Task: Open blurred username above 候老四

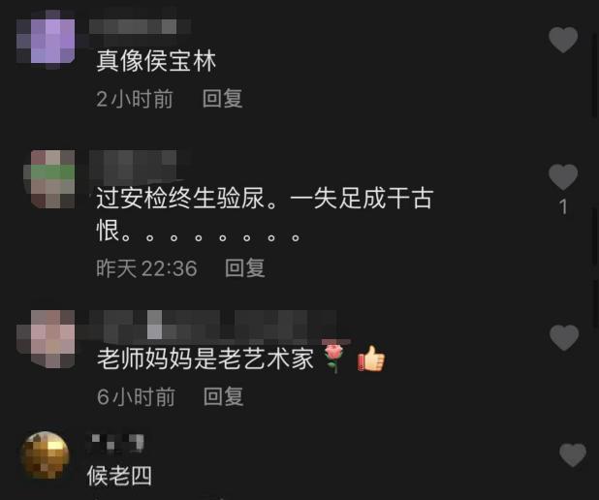Action: (115, 443)
